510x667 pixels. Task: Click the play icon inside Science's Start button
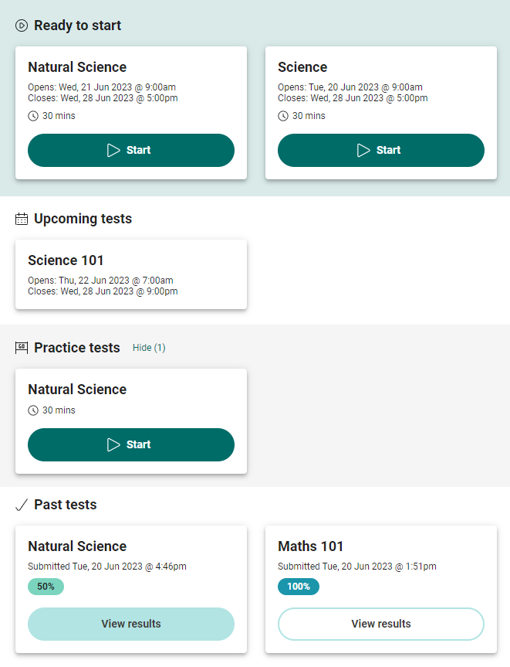362,150
